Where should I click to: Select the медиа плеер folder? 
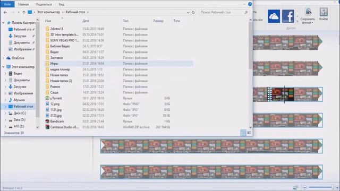click(x=60, y=70)
